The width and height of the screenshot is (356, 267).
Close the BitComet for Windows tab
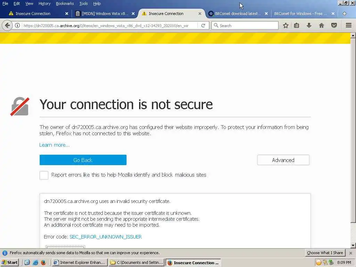(x=333, y=14)
